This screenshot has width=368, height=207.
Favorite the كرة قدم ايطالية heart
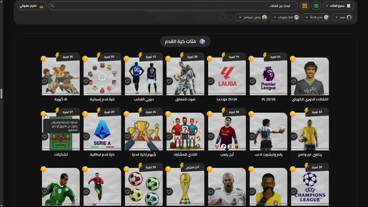86,137
